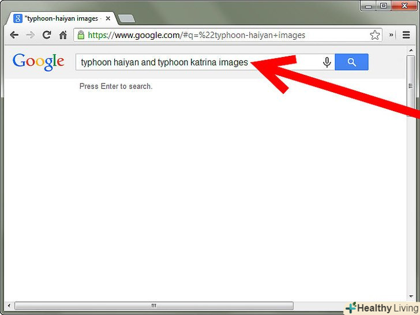This screenshot has height=315, width=420.
Task: Click the forward navigation arrow
Action: click(x=30, y=35)
